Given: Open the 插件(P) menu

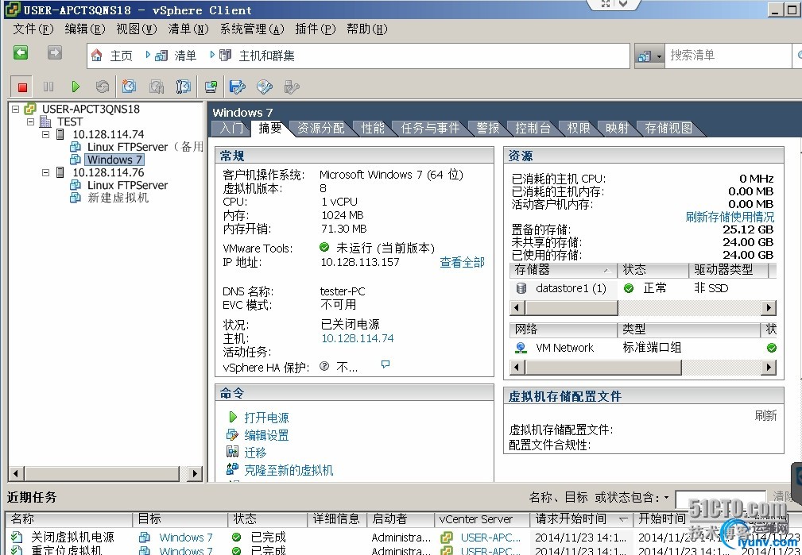Looking at the screenshot, I should 315,29.
